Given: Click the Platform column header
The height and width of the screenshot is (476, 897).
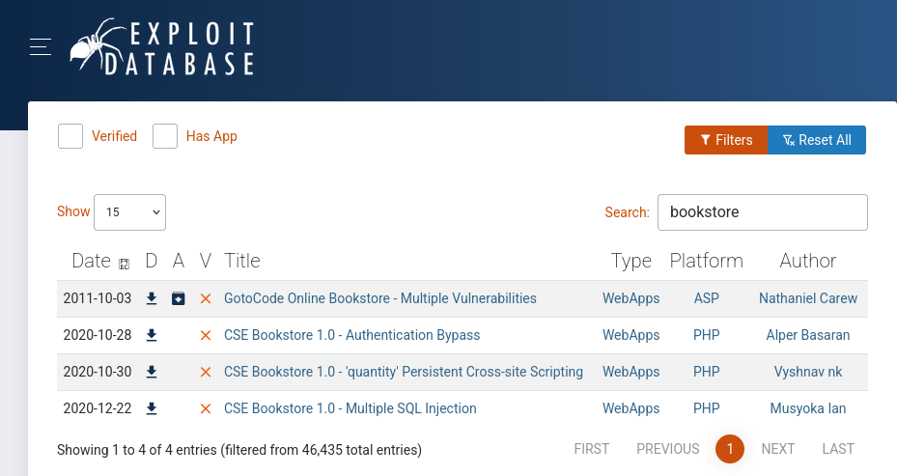Looking at the screenshot, I should (707, 261).
